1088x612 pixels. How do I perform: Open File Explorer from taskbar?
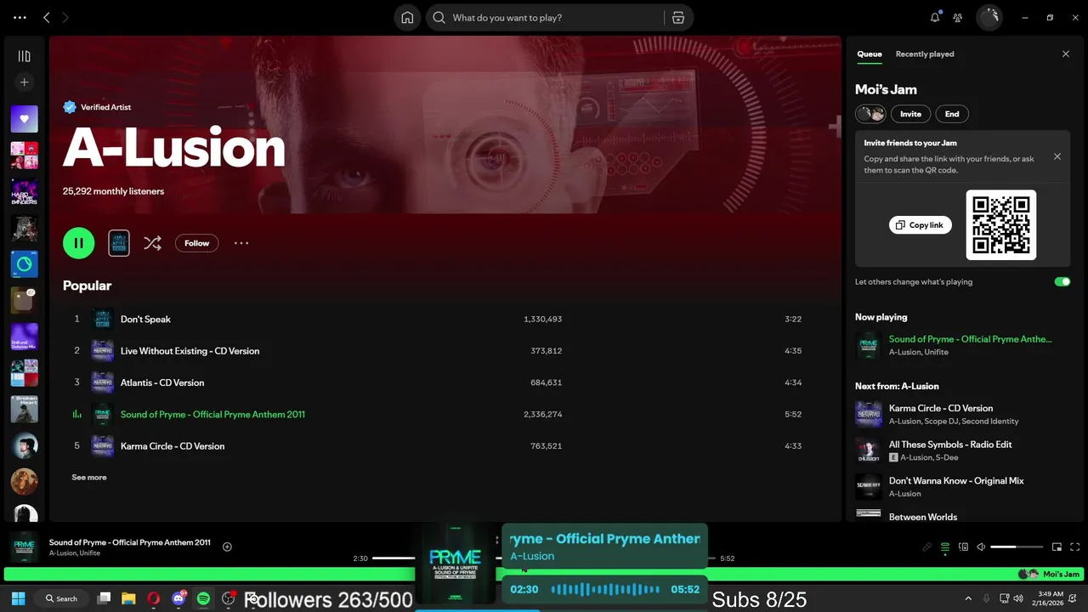(x=128, y=598)
